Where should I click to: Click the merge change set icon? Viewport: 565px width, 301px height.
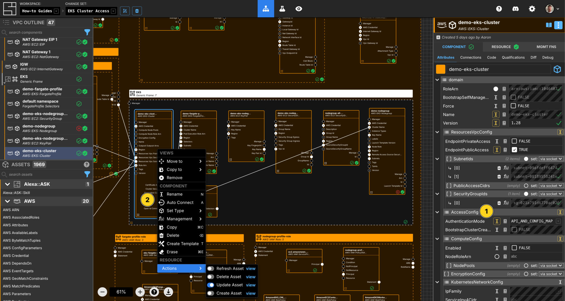tap(125, 11)
